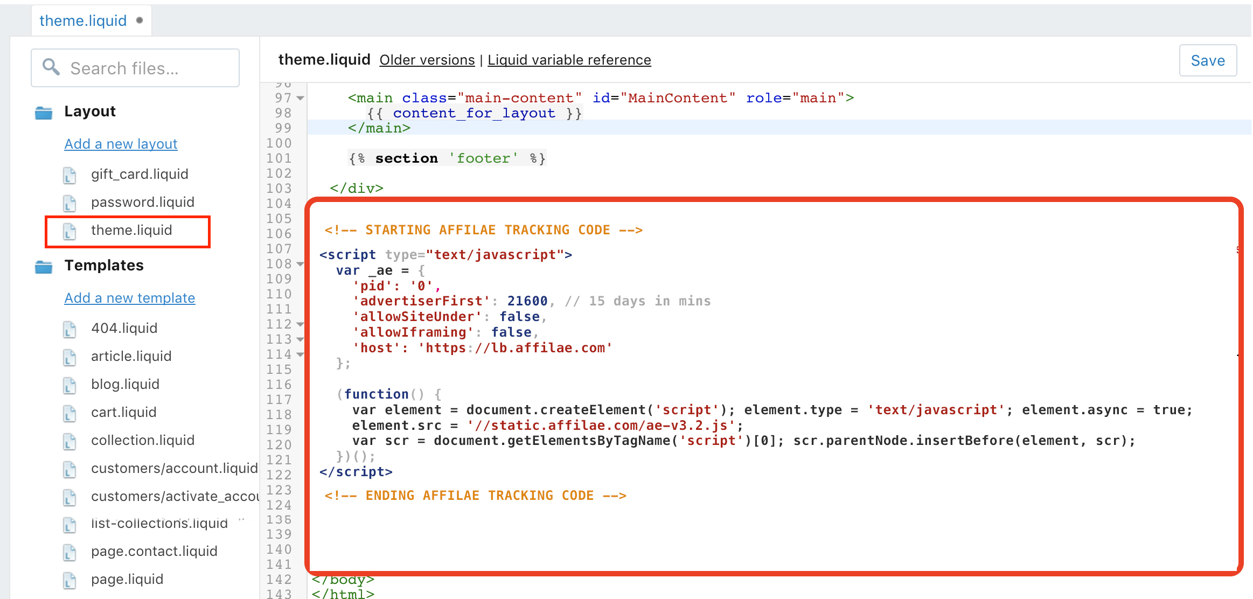Collapse the code fold at line 113
The image size is (1253, 599).
click(x=301, y=339)
